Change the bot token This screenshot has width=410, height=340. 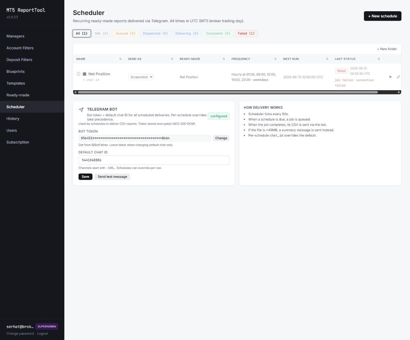tap(221, 138)
